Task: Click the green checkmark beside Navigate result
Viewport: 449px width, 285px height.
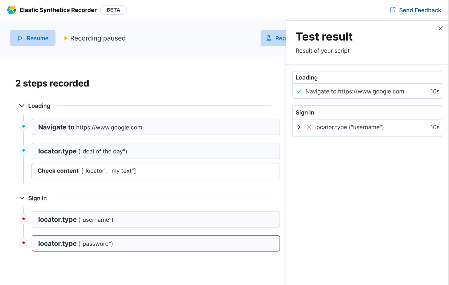Action: pyautogui.click(x=299, y=91)
